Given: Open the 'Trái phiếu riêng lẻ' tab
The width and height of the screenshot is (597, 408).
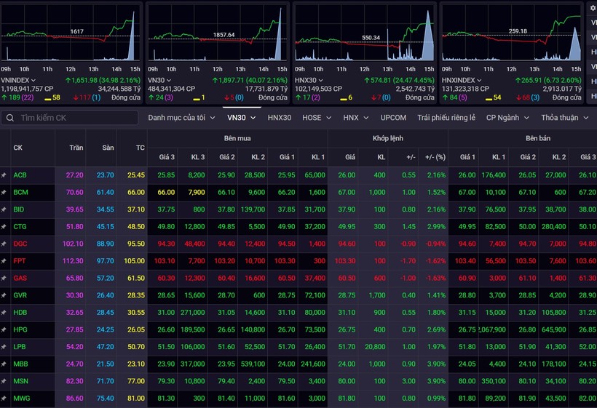Looking at the screenshot, I should [x=446, y=118].
